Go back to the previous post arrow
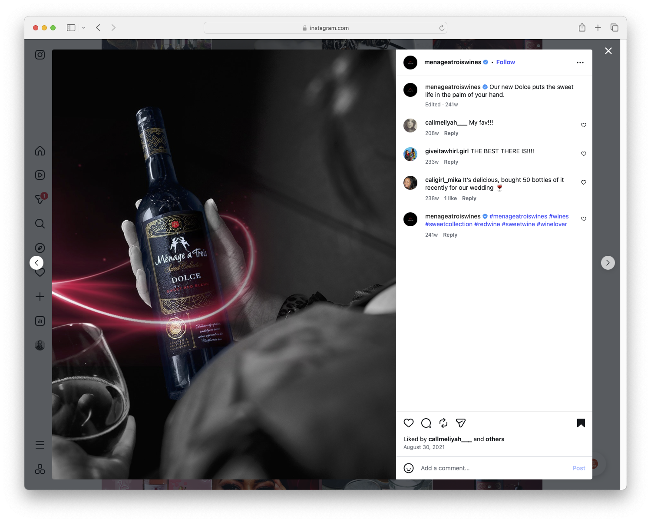Image resolution: width=651 pixels, height=522 pixels. pyautogui.click(x=36, y=263)
